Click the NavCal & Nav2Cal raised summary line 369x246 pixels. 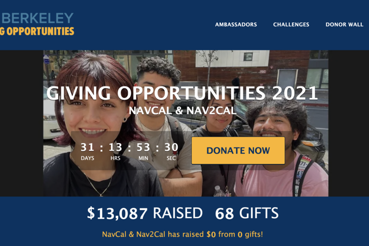tap(183, 234)
